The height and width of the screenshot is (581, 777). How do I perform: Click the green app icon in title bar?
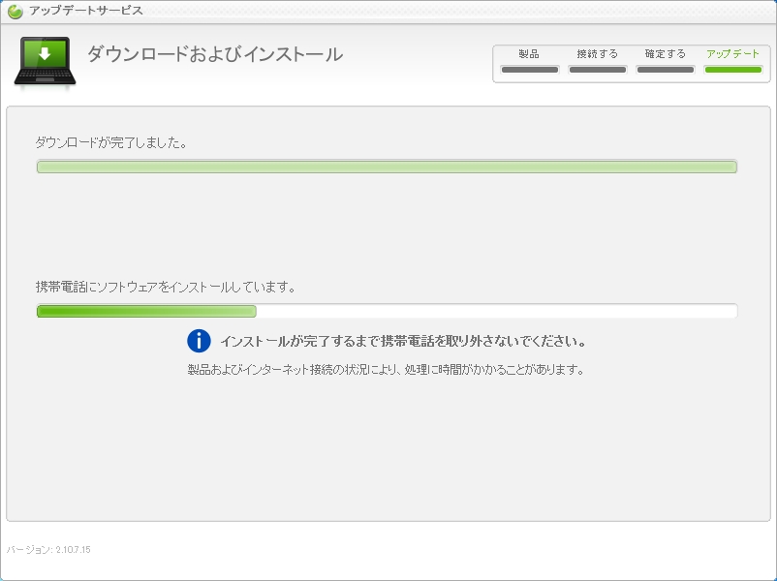coord(16,12)
